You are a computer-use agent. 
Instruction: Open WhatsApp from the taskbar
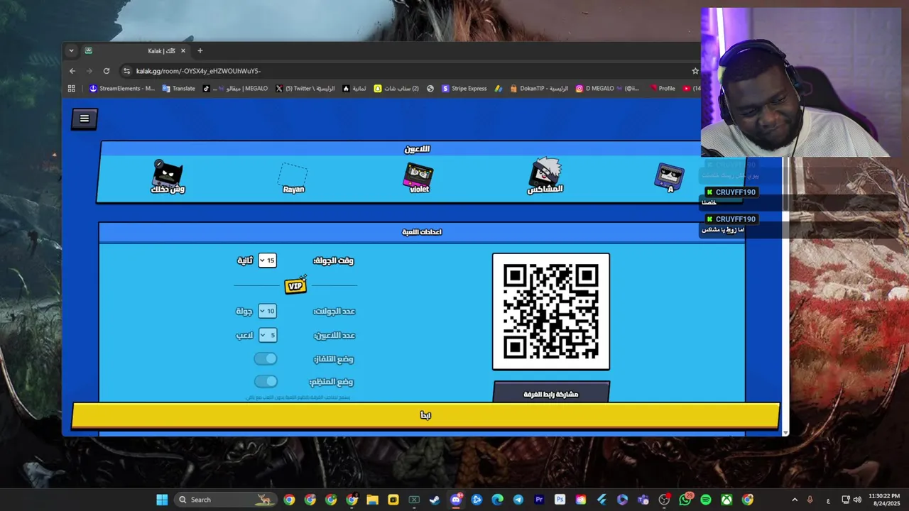point(685,500)
